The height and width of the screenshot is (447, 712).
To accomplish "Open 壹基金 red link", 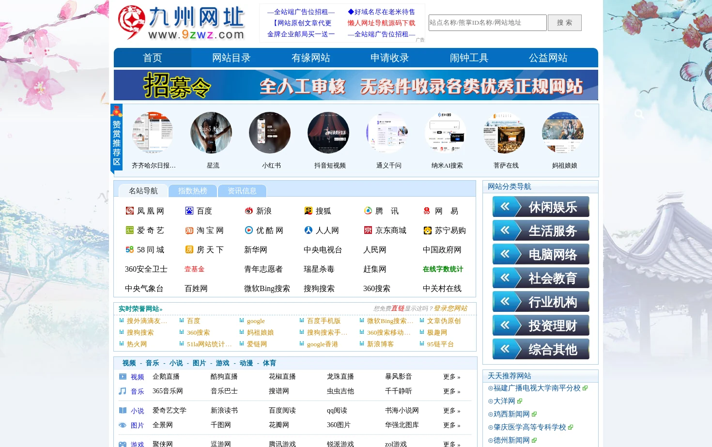I will tap(194, 269).
